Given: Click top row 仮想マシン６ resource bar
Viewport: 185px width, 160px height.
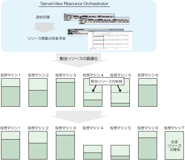Looking at the screenshot, I should pos(148,92).
